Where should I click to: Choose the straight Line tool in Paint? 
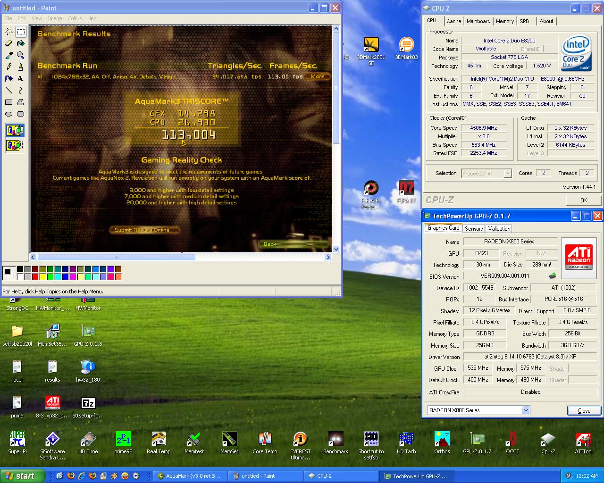[9, 90]
